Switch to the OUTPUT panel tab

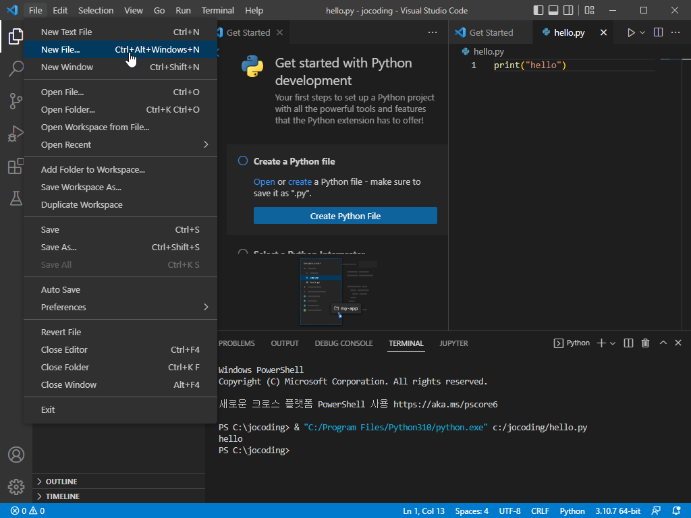285,343
